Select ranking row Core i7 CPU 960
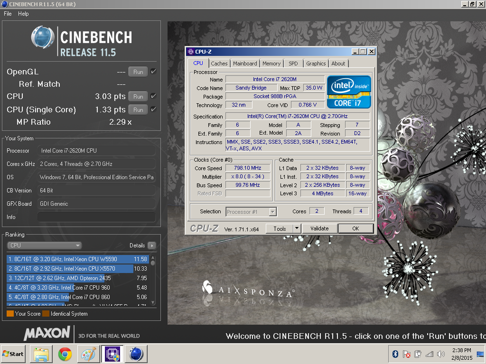The width and height of the screenshot is (486, 364). 78,288
